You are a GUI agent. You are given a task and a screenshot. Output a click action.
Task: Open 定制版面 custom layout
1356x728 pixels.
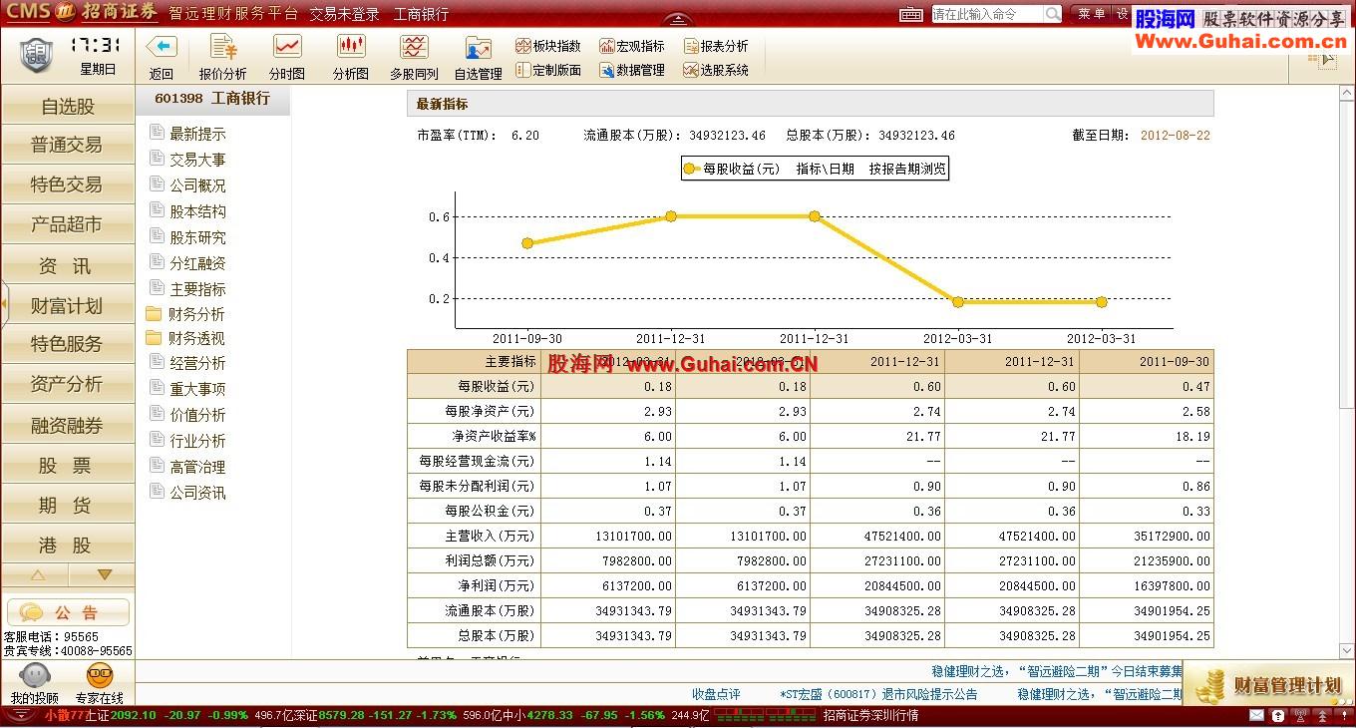click(548, 70)
